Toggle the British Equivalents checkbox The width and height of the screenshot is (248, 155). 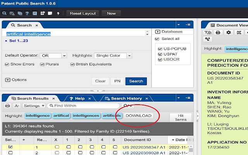(x=72, y=64)
